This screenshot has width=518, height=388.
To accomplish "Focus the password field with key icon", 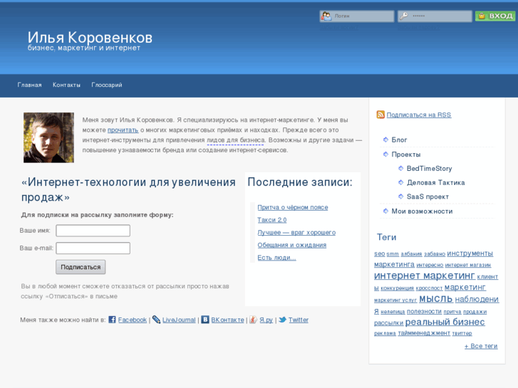I will pyautogui.click(x=435, y=16).
